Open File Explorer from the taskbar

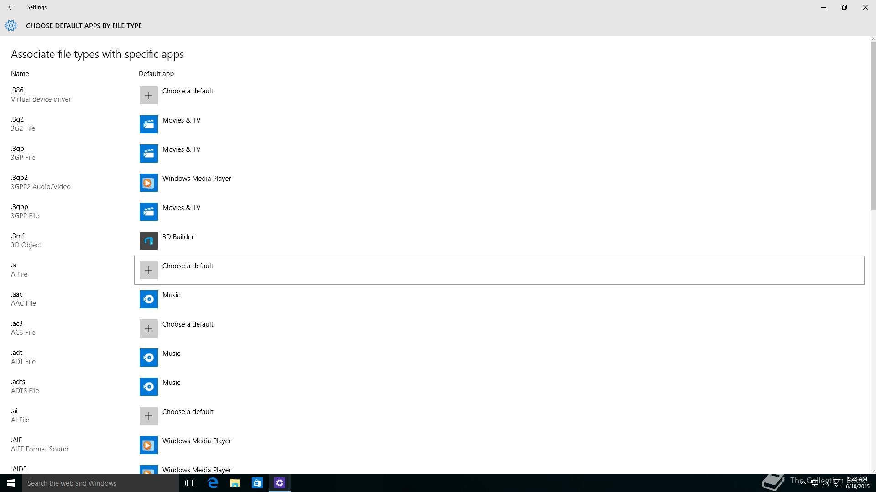(x=235, y=483)
